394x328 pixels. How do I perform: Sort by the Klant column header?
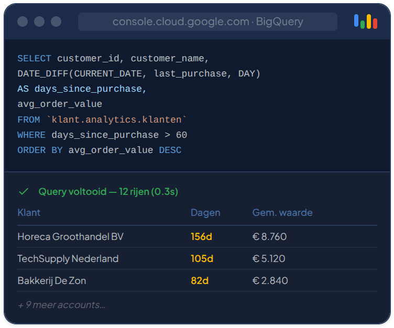[x=29, y=213]
